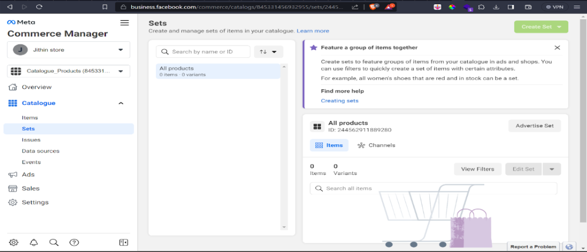The width and height of the screenshot is (587, 252).
Task: Follow the Learn more link
Action: pyautogui.click(x=313, y=31)
